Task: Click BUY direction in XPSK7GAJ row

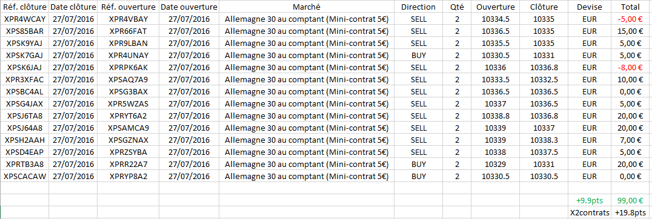Action: [418, 55]
